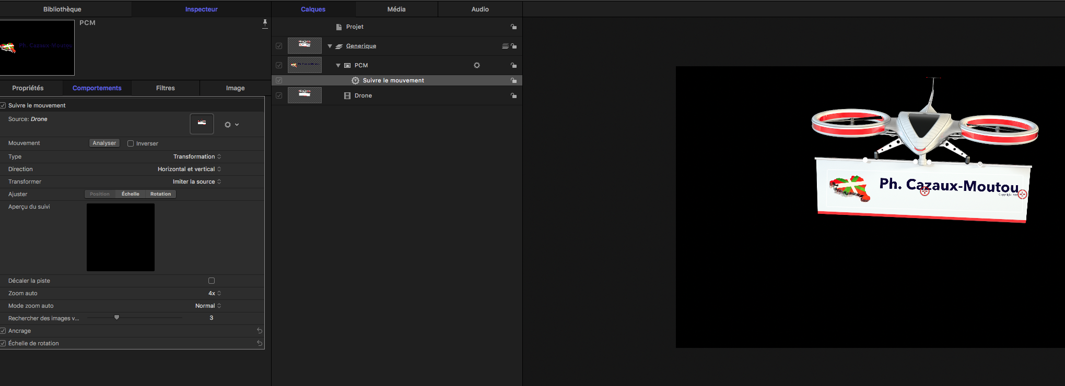Screen dimensions: 1065x386
Task: Toggle the Rotation adjust button
Action: coord(161,194)
